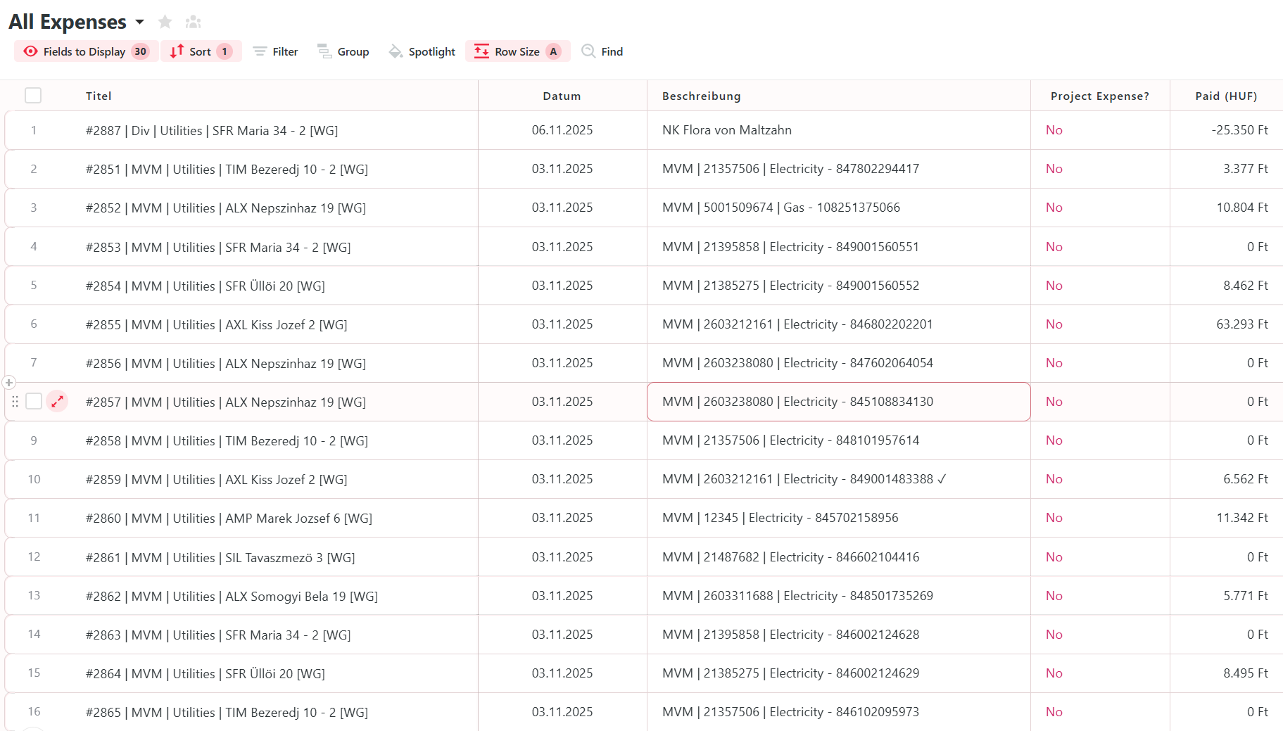Check the checkbox for row #2857
The width and height of the screenshot is (1283, 731).
pos(34,402)
